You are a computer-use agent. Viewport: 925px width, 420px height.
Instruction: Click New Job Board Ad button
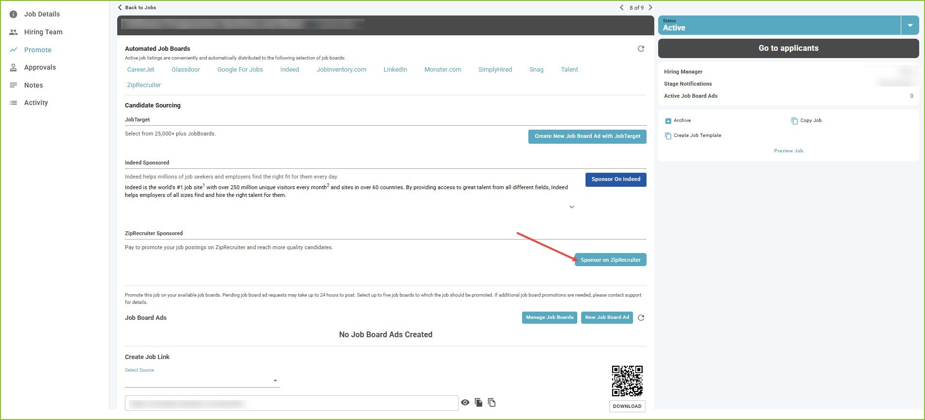click(x=607, y=317)
